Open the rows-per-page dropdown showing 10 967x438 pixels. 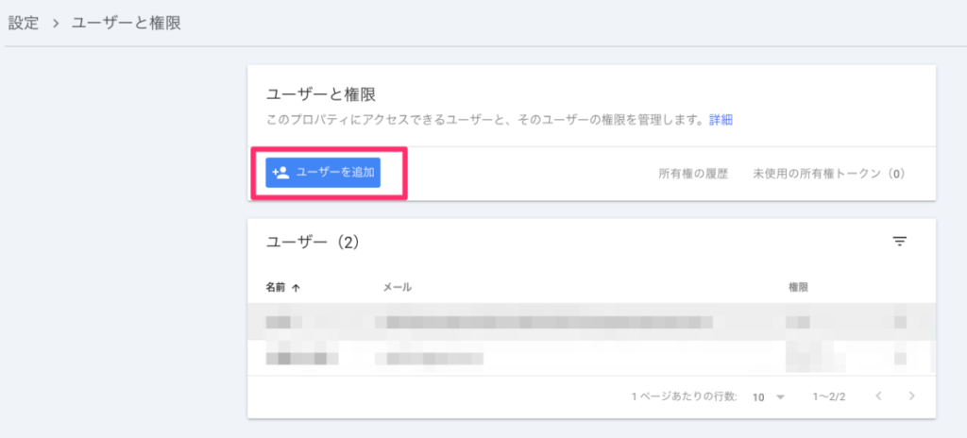pos(769,397)
